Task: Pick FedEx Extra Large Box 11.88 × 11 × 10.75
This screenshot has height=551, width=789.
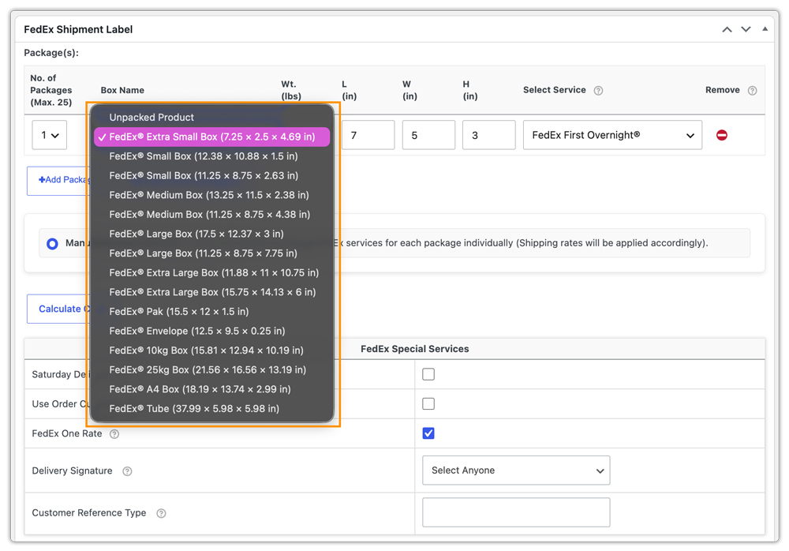Action: [211, 272]
